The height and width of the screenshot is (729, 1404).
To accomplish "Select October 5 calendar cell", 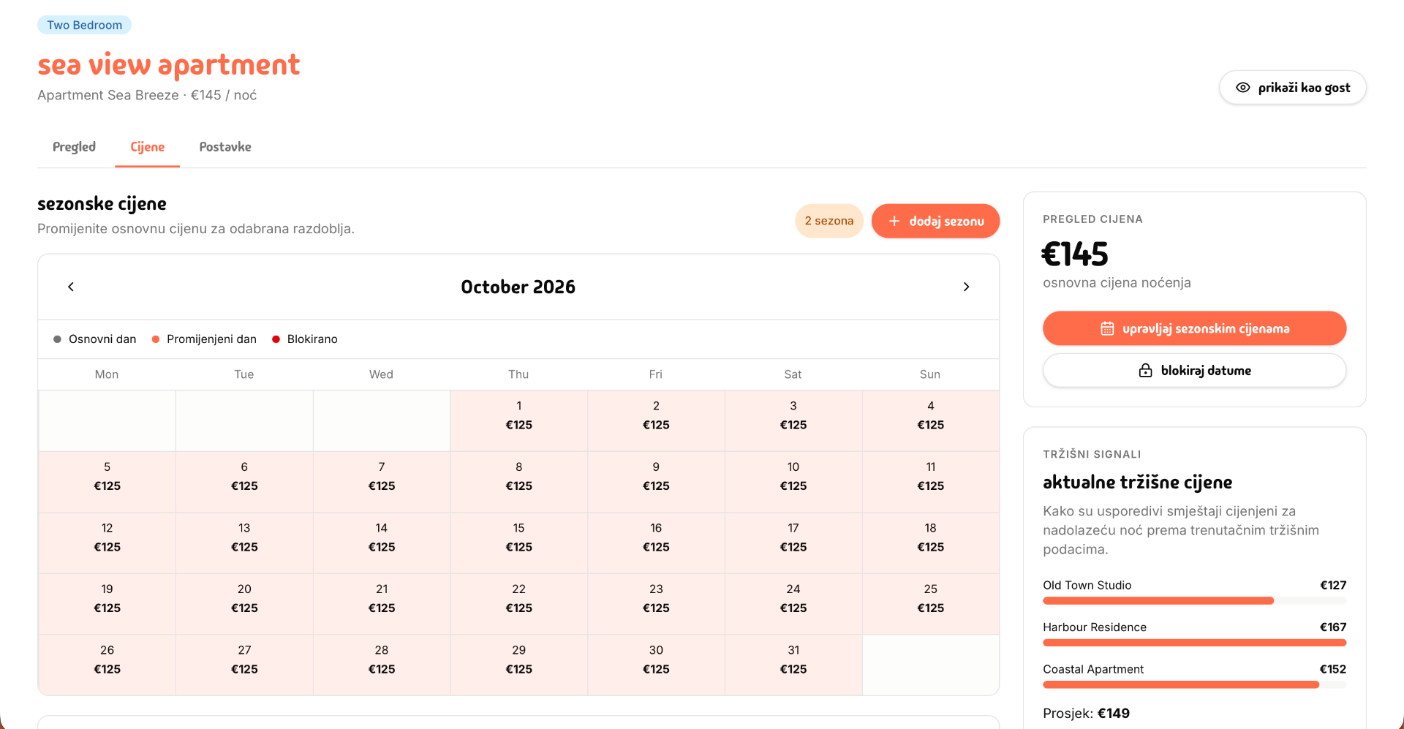I will [x=107, y=482].
